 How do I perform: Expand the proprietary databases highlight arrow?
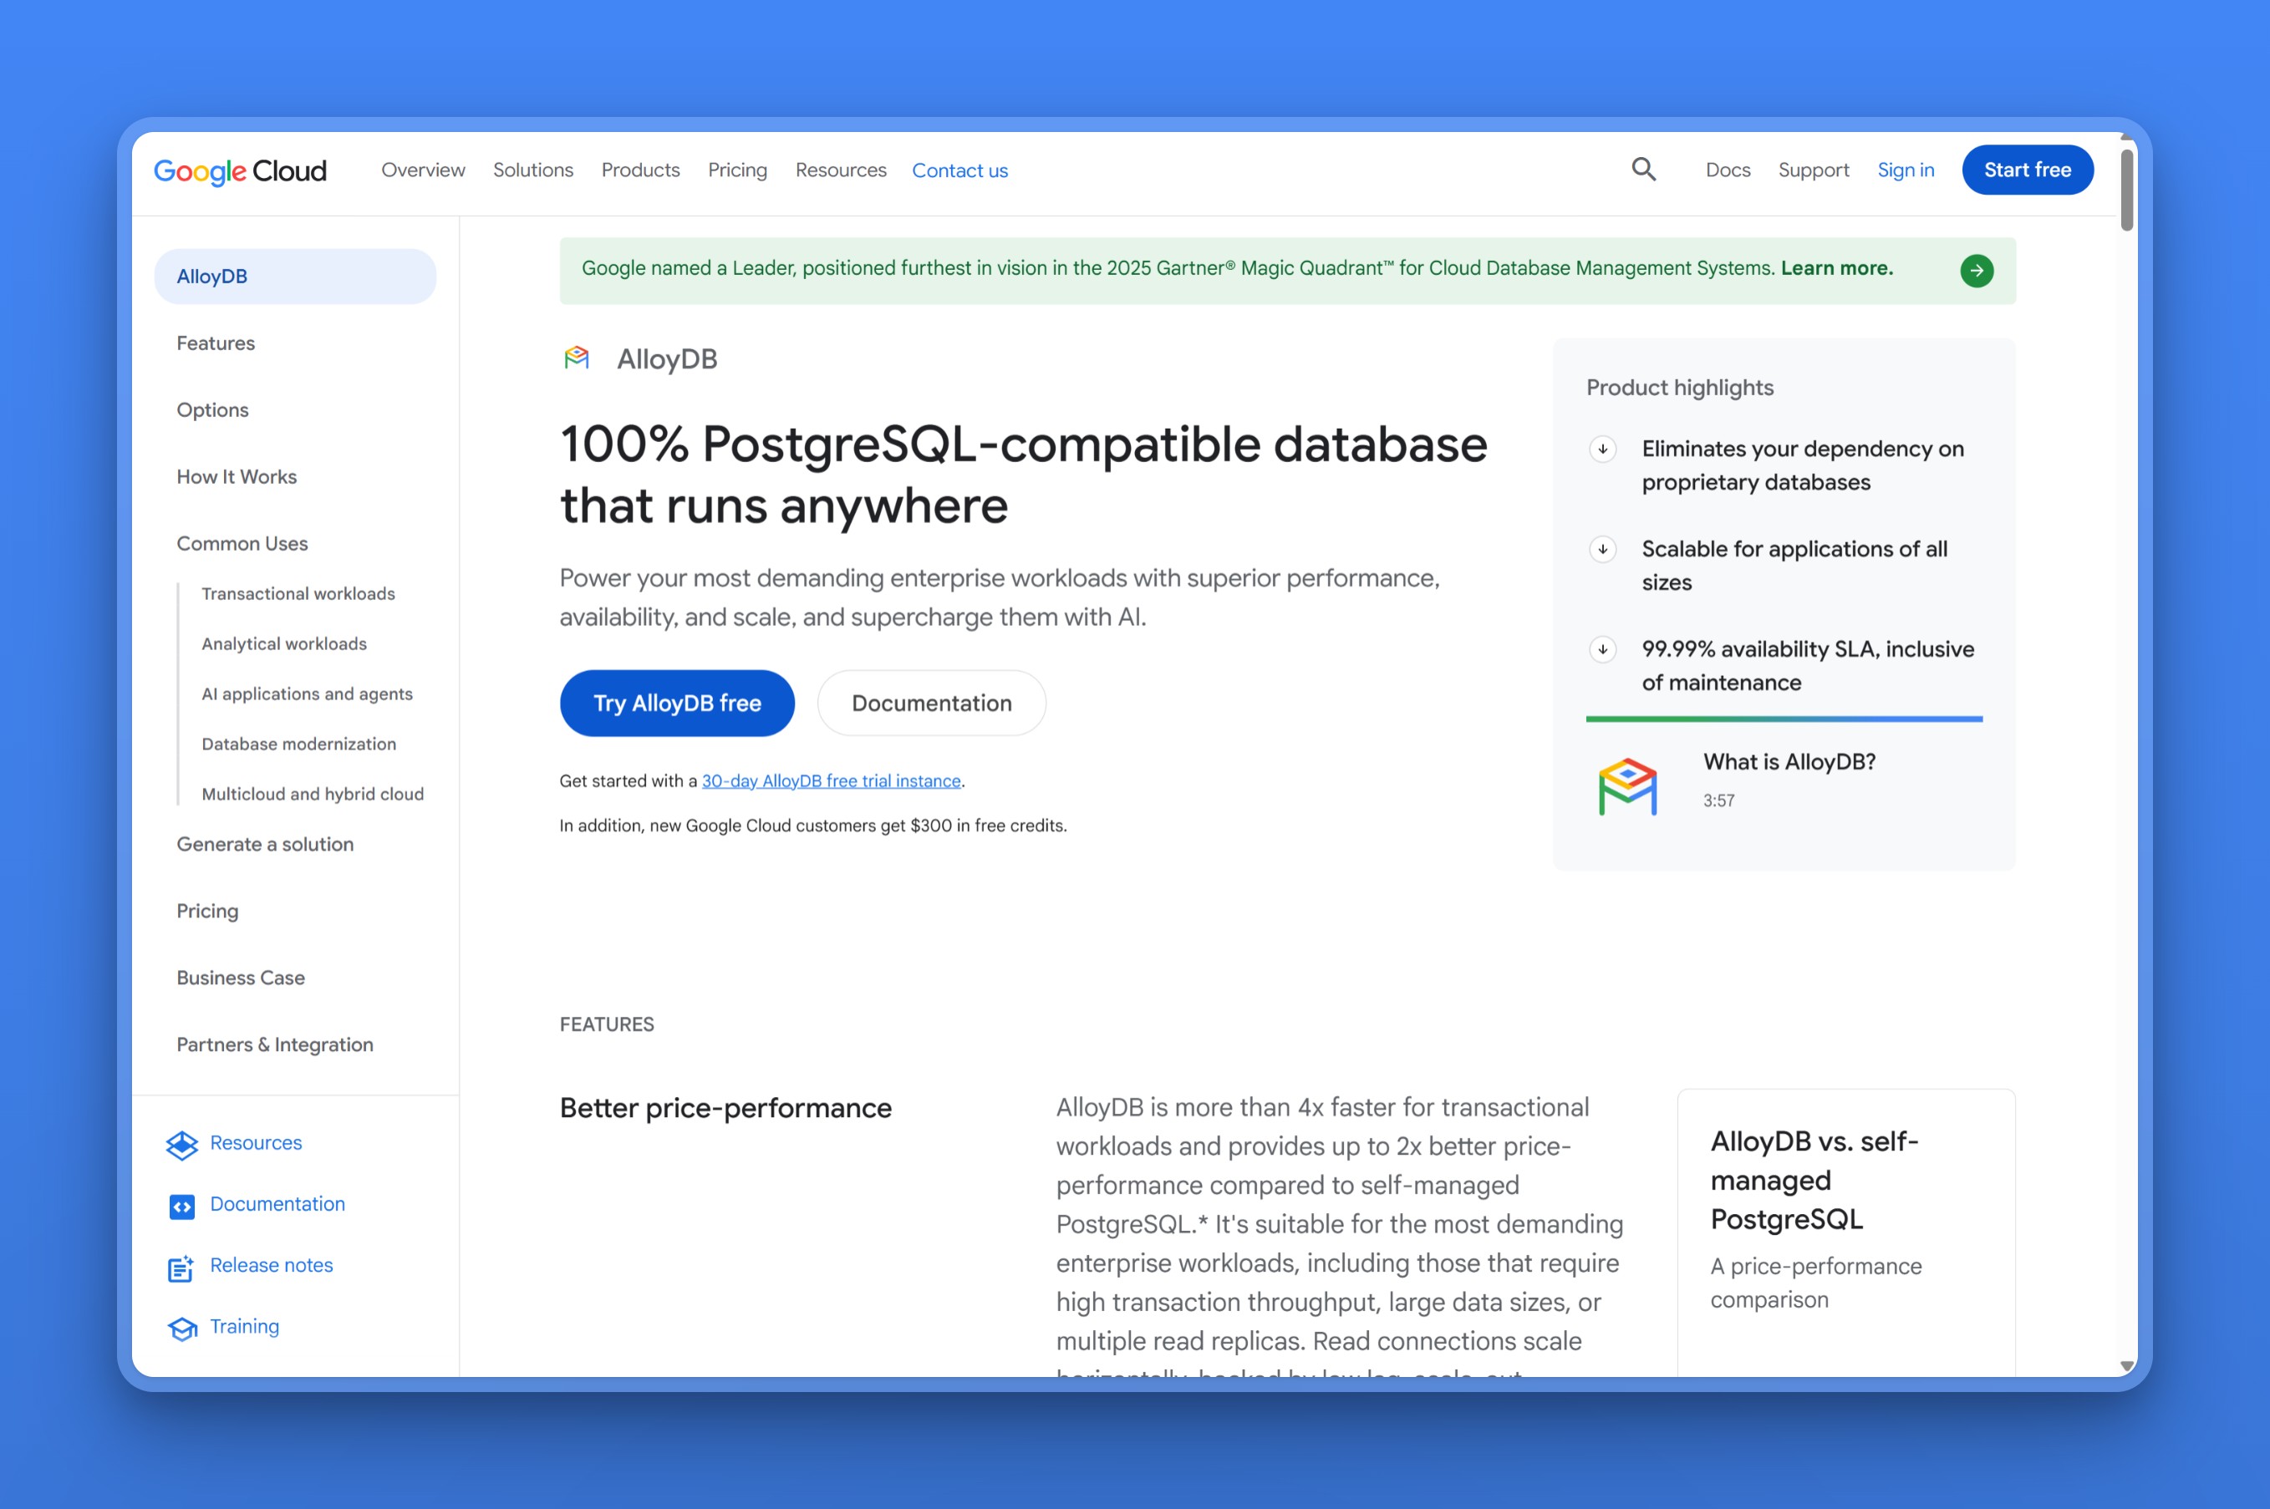click(x=1602, y=449)
